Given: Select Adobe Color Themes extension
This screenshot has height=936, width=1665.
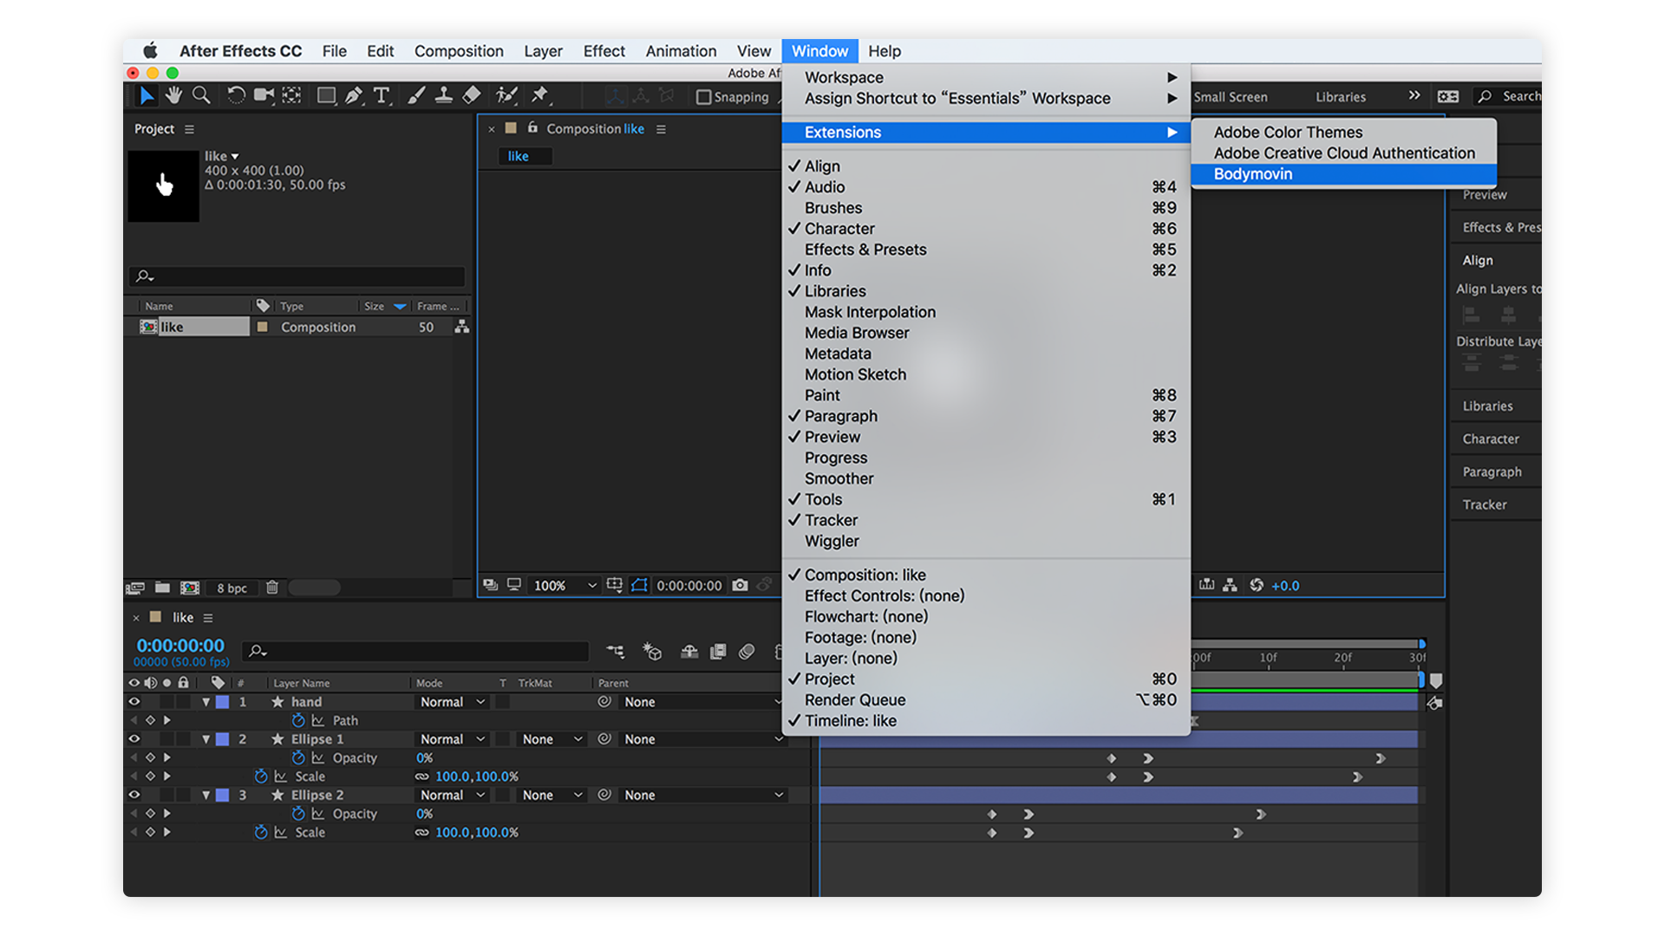Looking at the screenshot, I should click(x=1343, y=133).
